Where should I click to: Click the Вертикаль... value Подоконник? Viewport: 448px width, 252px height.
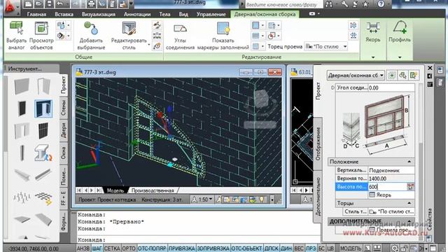[x=391, y=170]
